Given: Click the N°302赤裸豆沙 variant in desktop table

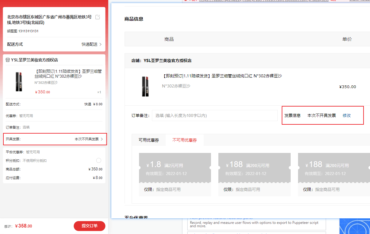Looking at the screenshot, I should coord(176,86).
